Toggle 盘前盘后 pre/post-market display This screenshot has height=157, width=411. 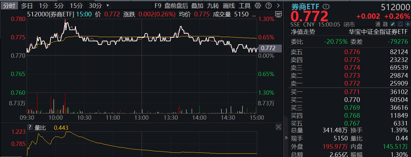click(176, 6)
